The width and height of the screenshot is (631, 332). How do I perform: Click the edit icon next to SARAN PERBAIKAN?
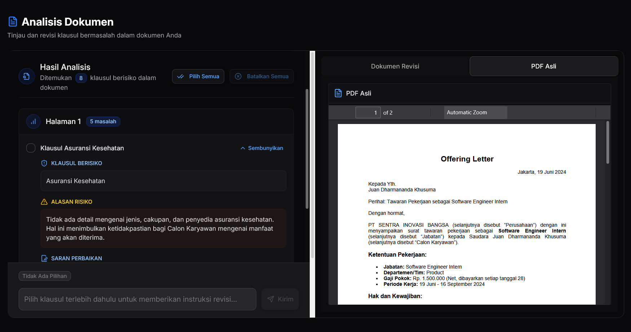(x=44, y=258)
